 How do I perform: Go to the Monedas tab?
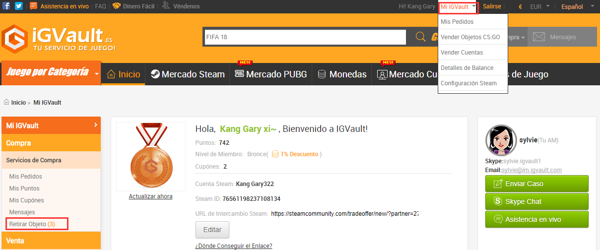(x=342, y=74)
